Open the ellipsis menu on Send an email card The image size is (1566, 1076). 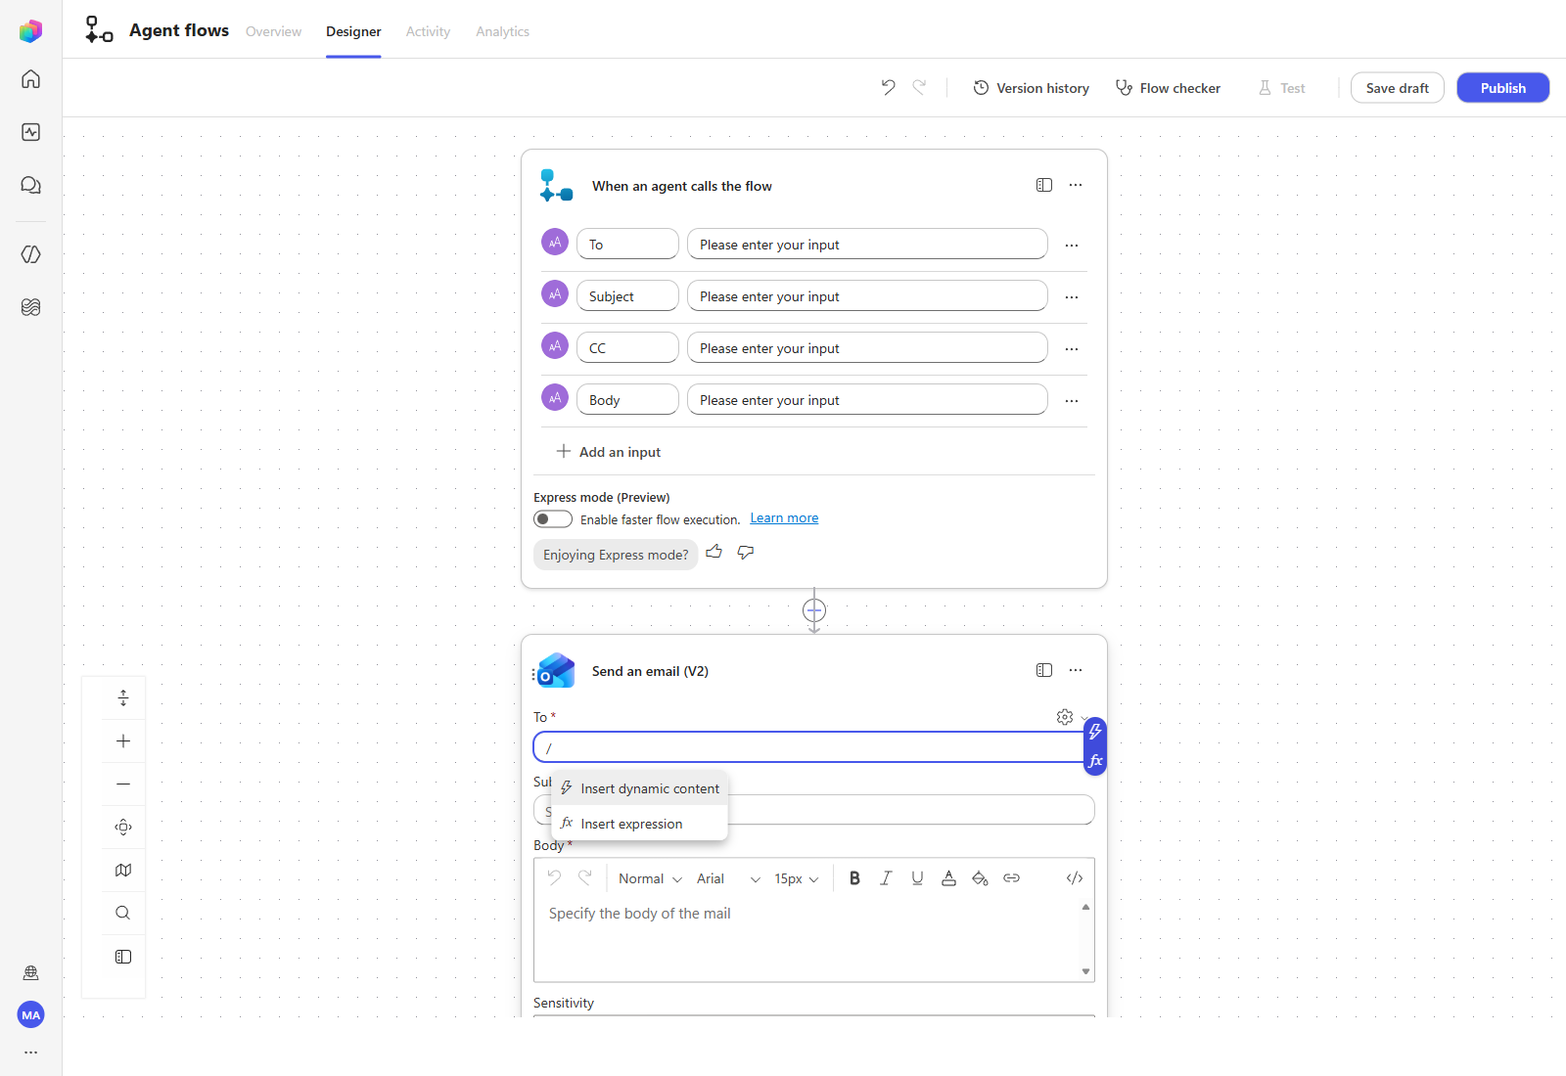1076,670
